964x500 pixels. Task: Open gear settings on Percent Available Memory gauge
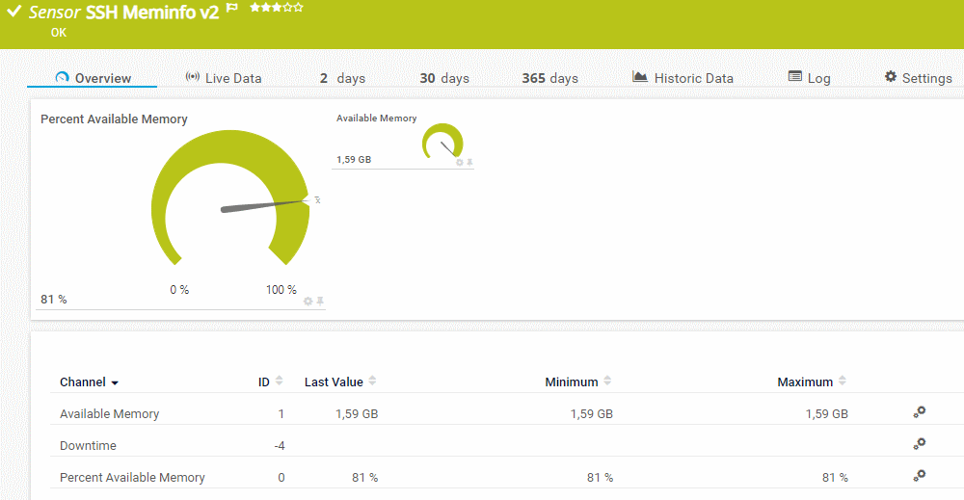[308, 301]
